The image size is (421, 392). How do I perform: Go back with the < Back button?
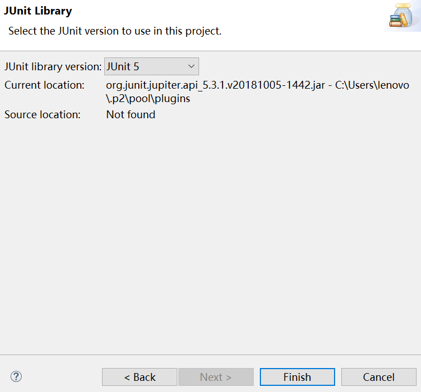[139, 377]
